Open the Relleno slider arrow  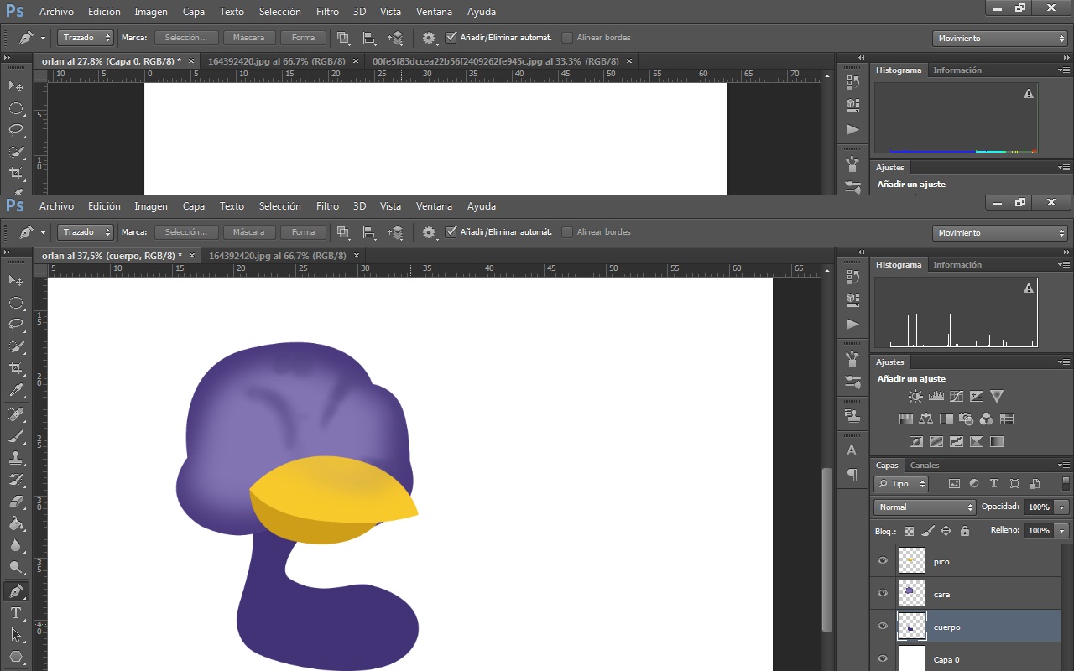pyautogui.click(x=1062, y=531)
